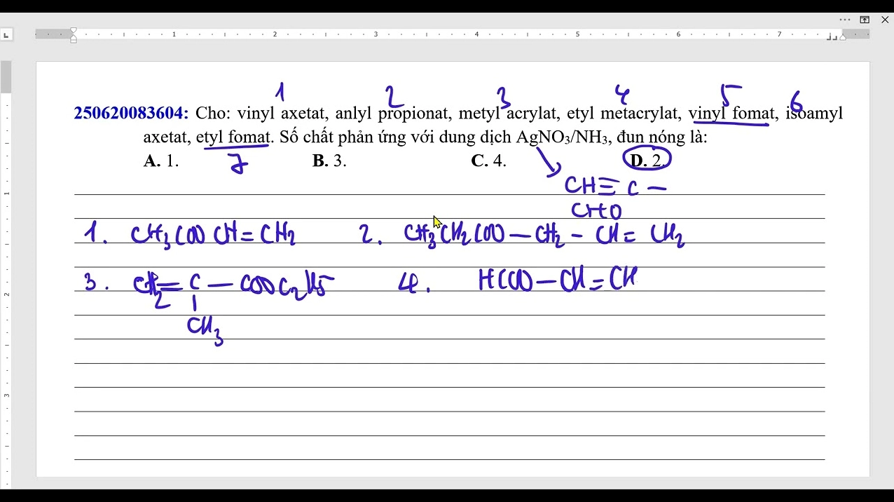Select the right indent marker on ruler
This screenshot has height=502, width=894.
tap(843, 37)
